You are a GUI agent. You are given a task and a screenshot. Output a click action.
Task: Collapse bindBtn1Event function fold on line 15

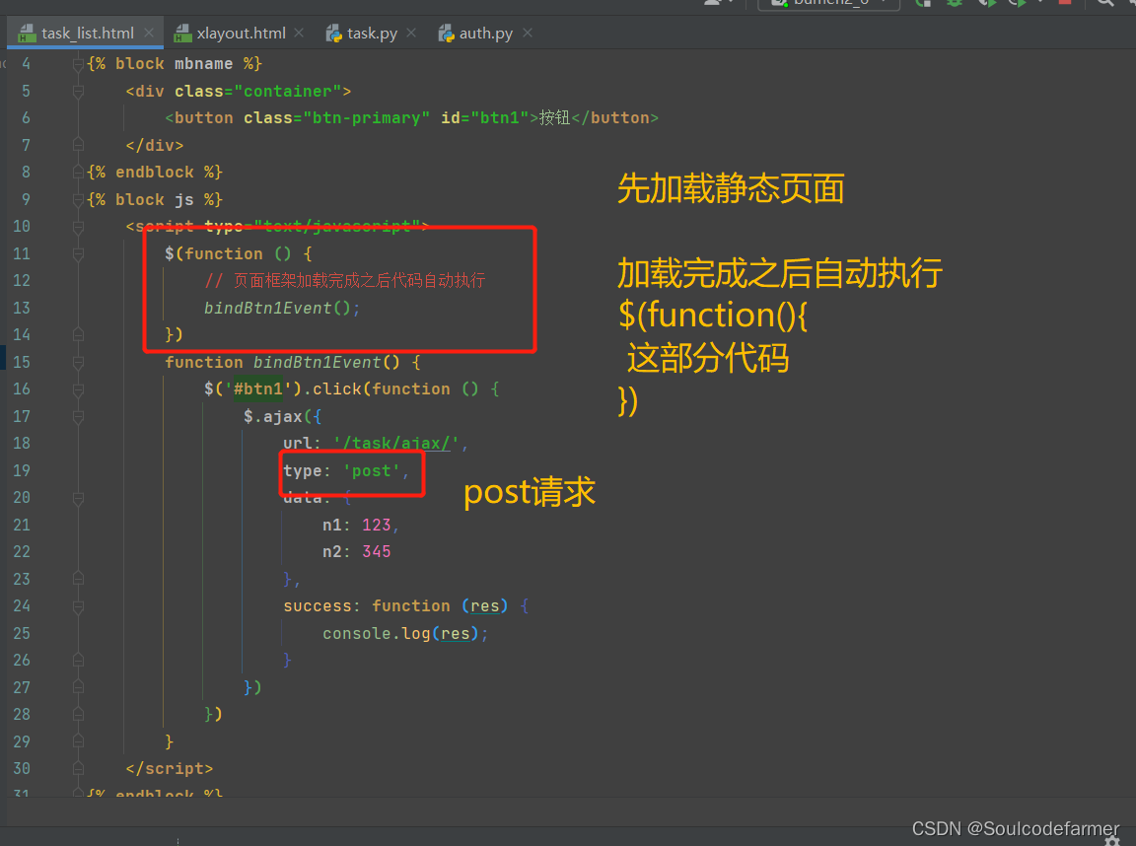pyautogui.click(x=78, y=362)
